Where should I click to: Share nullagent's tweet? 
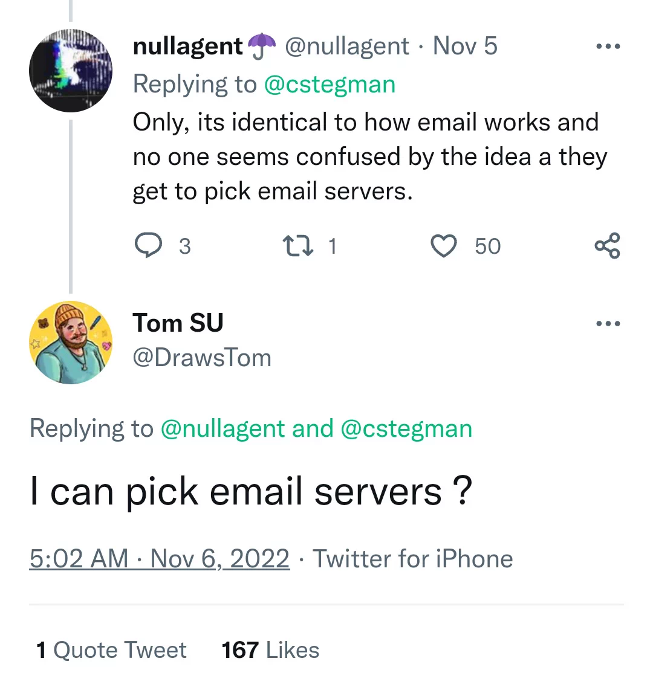[x=608, y=246]
